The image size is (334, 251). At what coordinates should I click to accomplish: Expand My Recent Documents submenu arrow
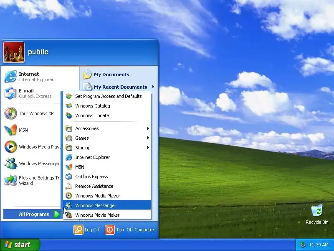tap(153, 87)
